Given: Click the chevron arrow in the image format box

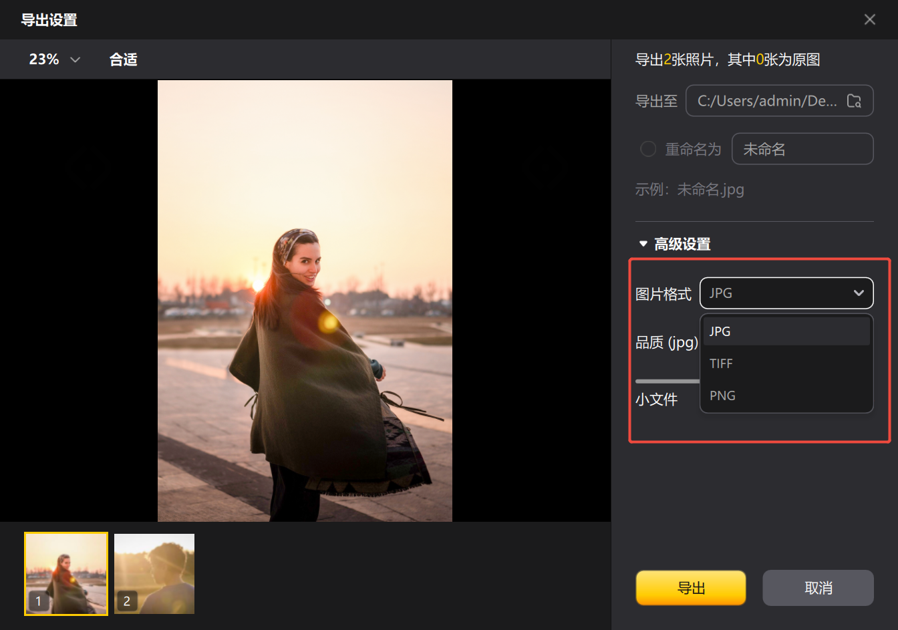Looking at the screenshot, I should pyautogui.click(x=859, y=293).
